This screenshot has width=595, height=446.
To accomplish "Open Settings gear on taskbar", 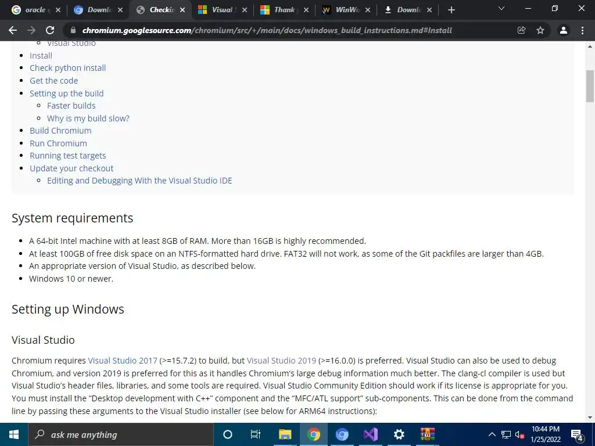I will [x=399, y=434].
